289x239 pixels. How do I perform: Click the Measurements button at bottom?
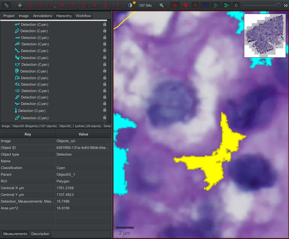tap(15, 234)
